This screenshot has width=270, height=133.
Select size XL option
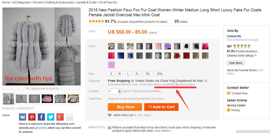tap(137, 73)
